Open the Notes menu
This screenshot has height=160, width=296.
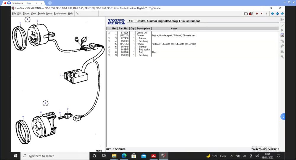49,13
